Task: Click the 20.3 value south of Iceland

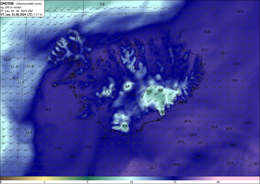Action: 153,168
